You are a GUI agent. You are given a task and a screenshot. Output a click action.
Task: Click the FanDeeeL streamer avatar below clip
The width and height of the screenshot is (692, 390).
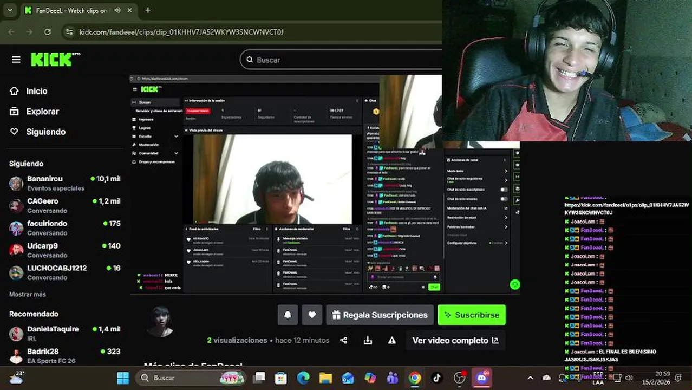(x=160, y=321)
